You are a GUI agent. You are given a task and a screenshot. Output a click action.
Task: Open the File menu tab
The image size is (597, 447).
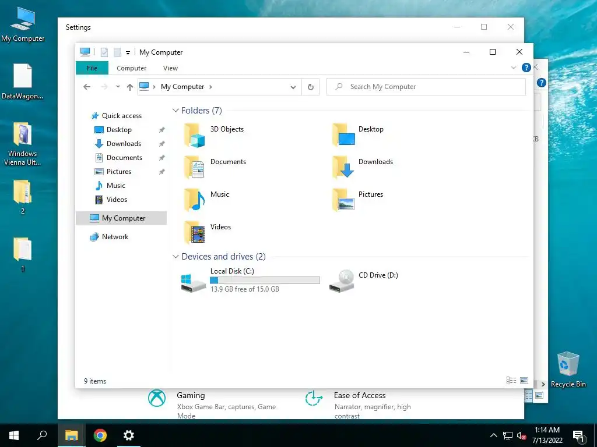92,68
